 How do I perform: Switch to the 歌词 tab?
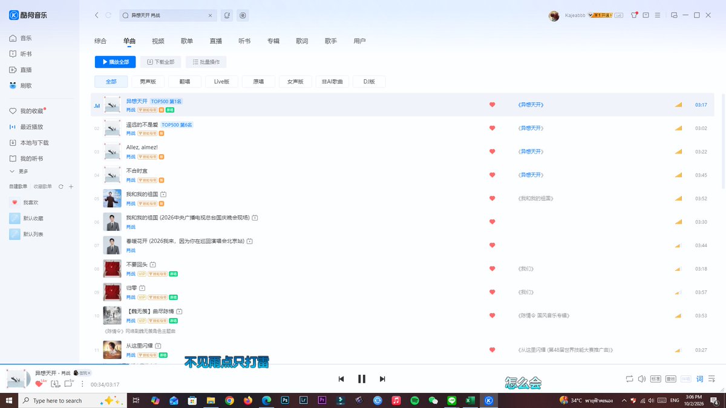pyautogui.click(x=302, y=41)
